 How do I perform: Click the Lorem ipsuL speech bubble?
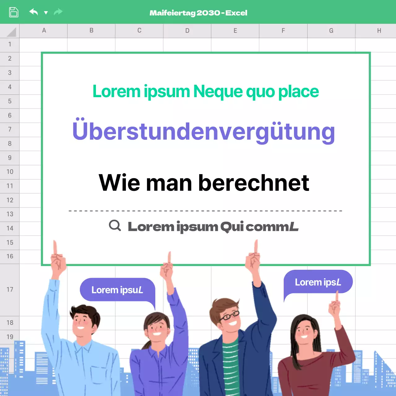click(117, 290)
